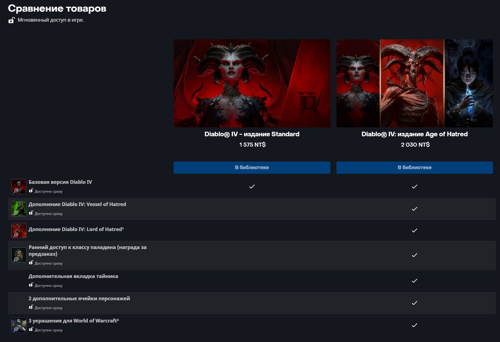Image resolution: width=500 pixels, height=342 pixels.
Task: Open the Vessel of Hatred expansion thumbnail icon
Action: (19, 209)
